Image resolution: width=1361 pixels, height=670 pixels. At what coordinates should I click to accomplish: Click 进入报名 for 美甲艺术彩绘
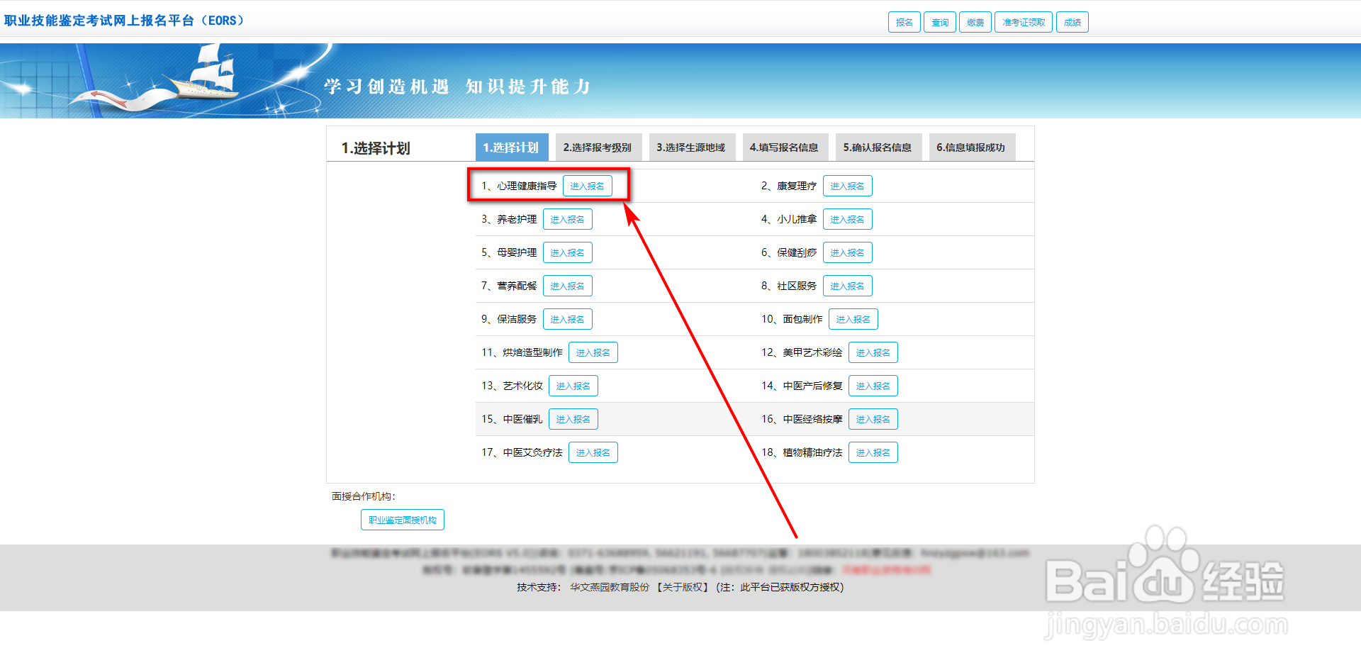pyautogui.click(x=873, y=352)
